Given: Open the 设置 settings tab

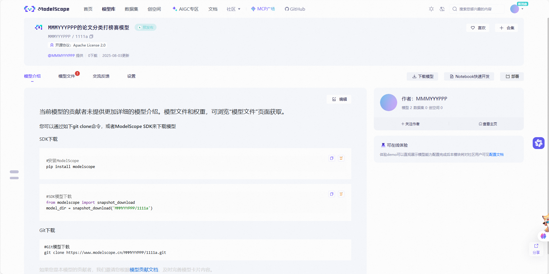Looking at the screenshot, I should pyautogui.click(x=131, y=76).
